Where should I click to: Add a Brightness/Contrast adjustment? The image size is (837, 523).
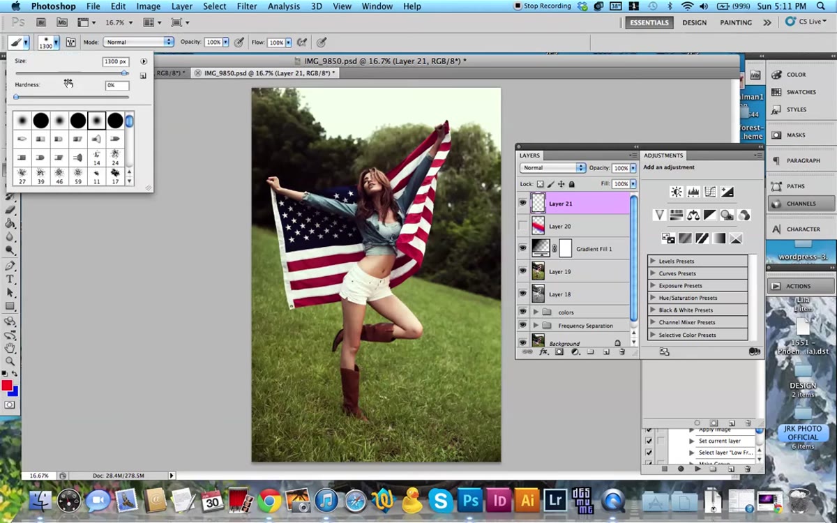tap(676, 192)
